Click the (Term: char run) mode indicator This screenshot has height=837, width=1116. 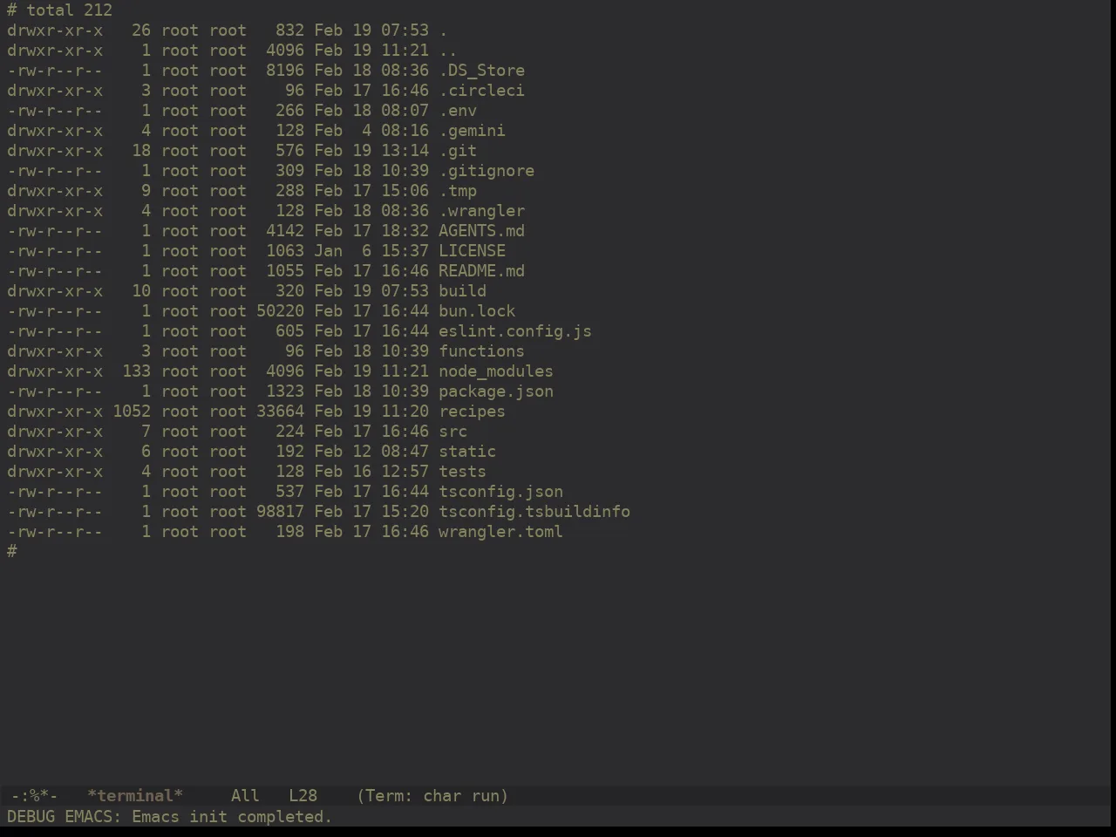click(x=432, y=796)
